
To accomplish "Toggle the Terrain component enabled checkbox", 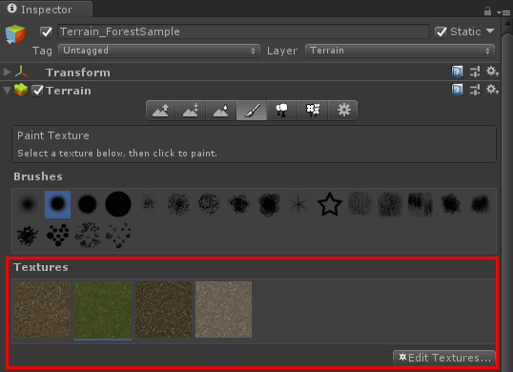I will tap(37, 91).
